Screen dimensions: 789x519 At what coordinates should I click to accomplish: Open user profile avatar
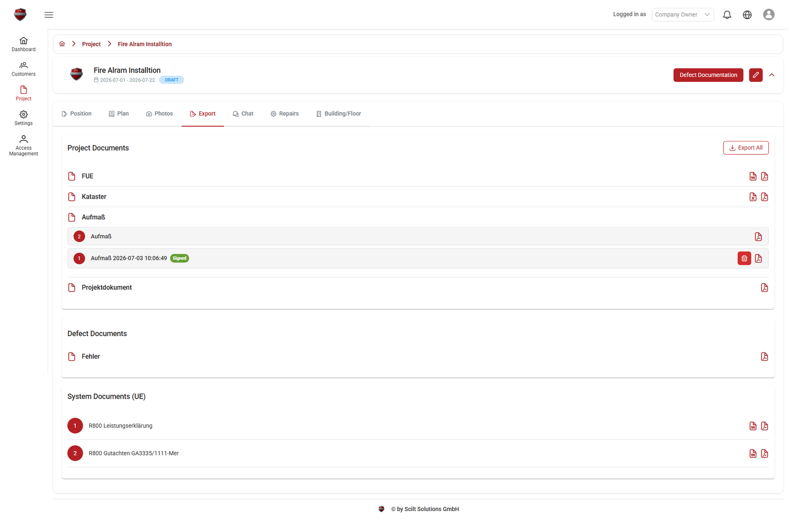(x=768, y=15)
